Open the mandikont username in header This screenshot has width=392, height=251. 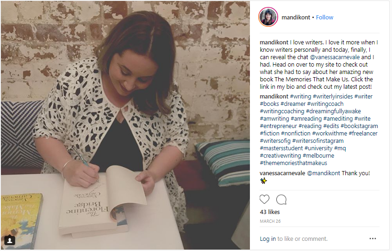(x=296, y=17)
